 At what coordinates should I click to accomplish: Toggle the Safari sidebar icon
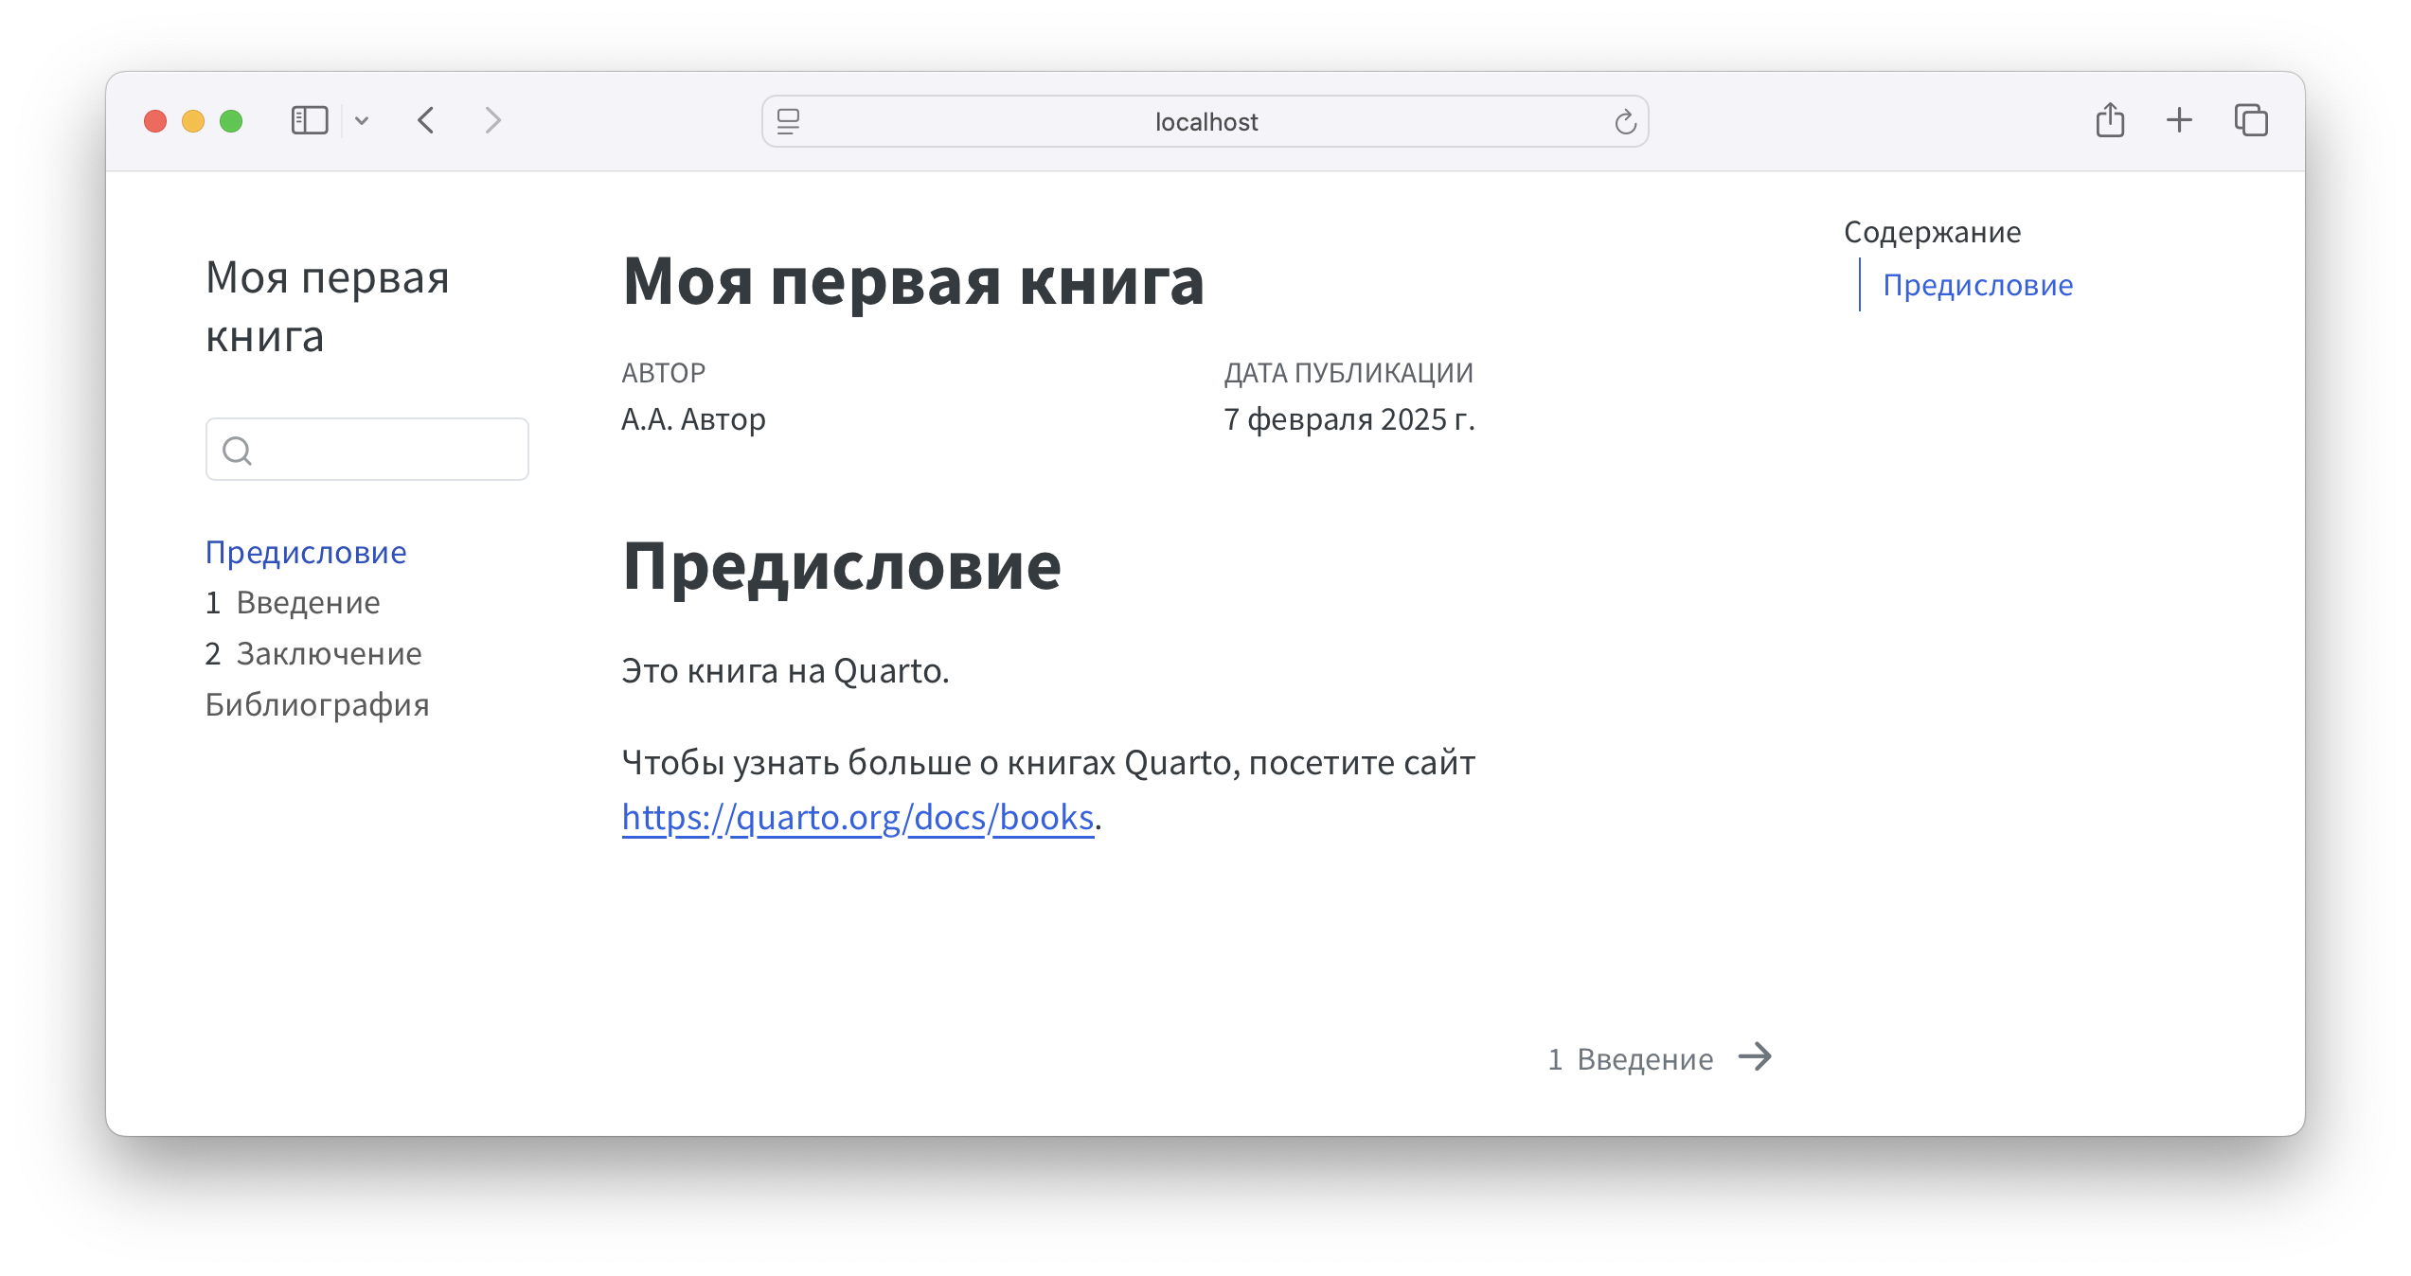[309, 120]
